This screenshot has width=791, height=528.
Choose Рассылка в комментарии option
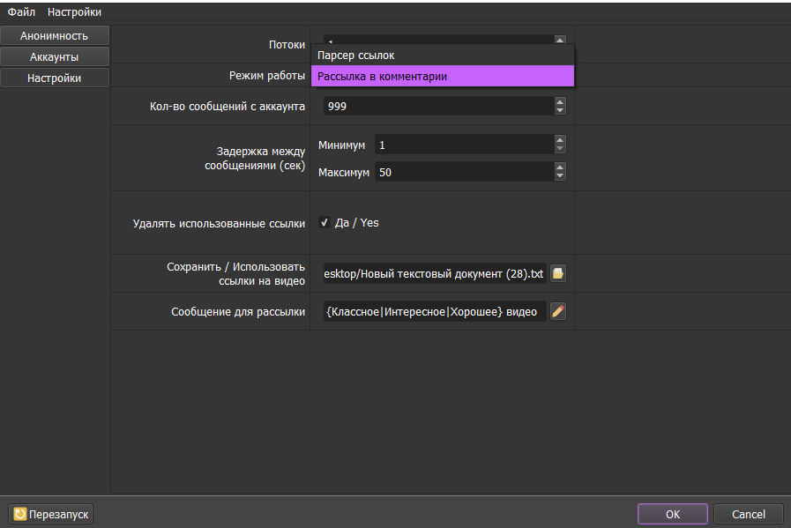click(x=443, y=76)
